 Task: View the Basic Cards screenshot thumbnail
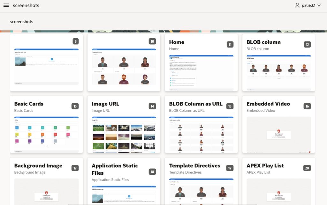(x=47, y=135)
